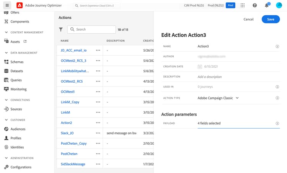This screenshot has width=287, height=173.
Task: Collapse the Connections section
Action: (6, 100)
